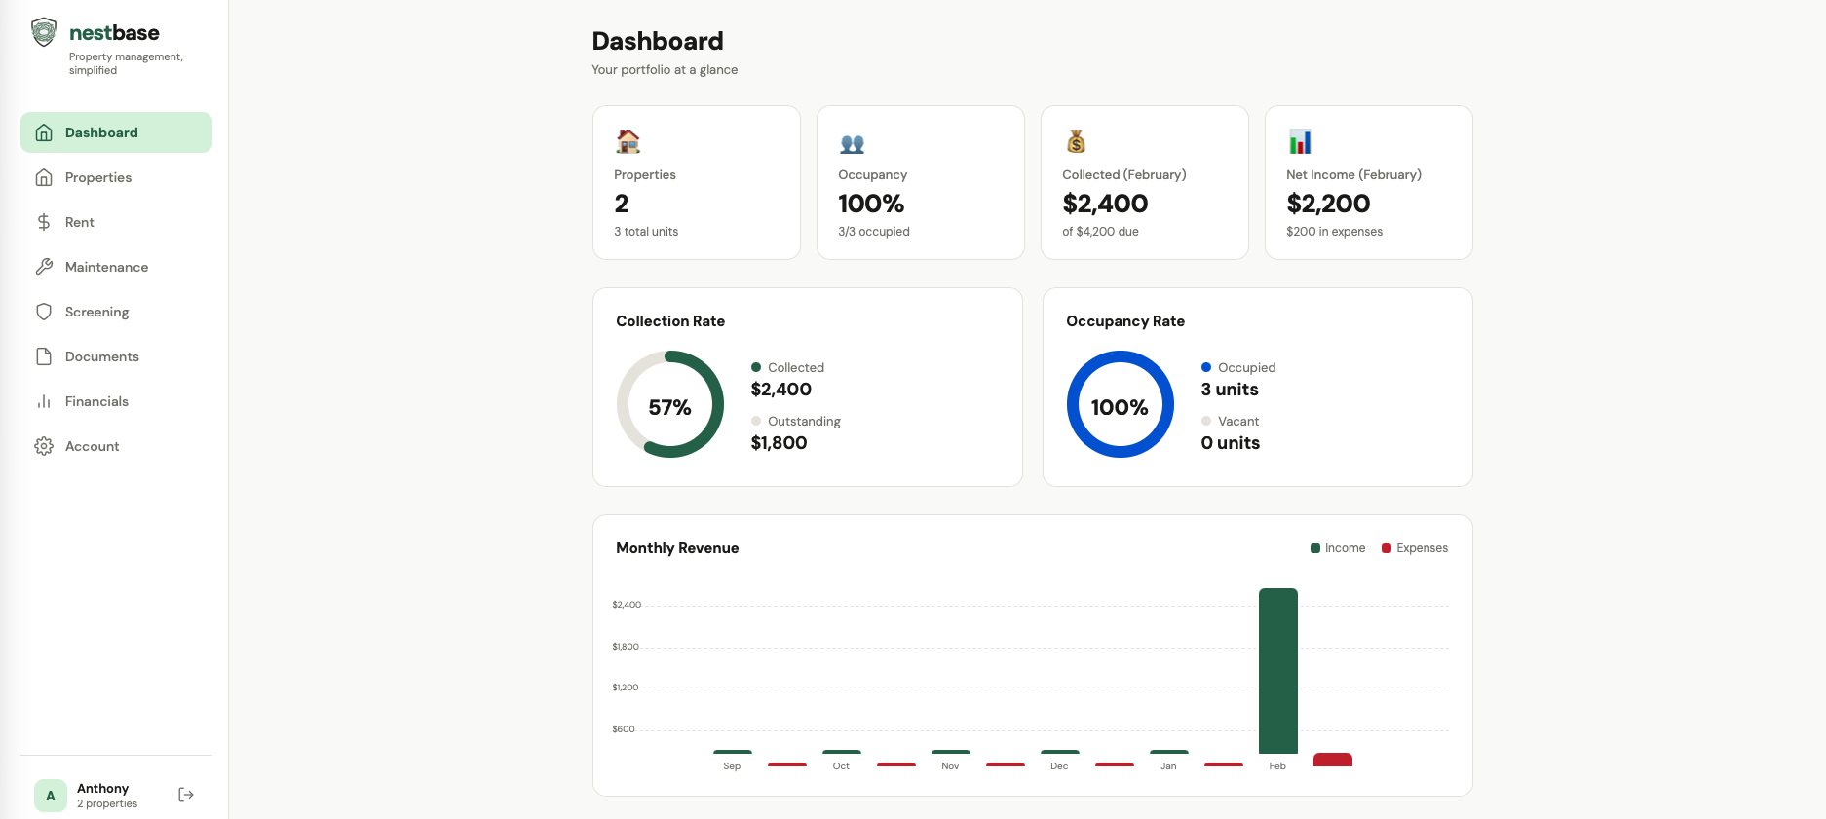
Task: Open the Documents section
Action: 101,356
